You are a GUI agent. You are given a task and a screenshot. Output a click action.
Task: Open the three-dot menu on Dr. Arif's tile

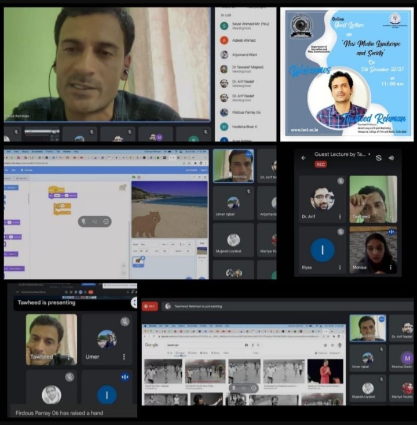340,217
